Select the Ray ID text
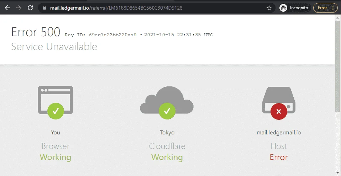This screenshot has height=176, width=341. tap(101, 35)
